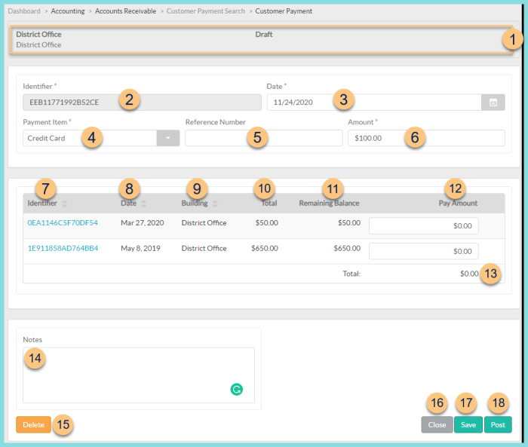Click the Reference Number label
Viewport: 528px width, 447px height.
[216, 122]
